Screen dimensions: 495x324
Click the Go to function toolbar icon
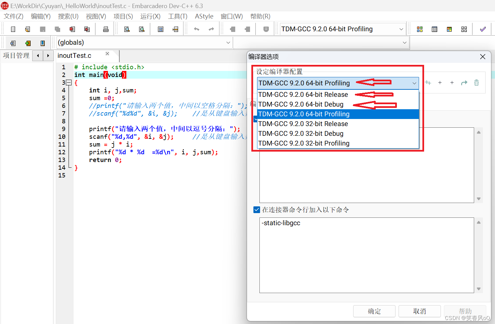pyautogui.click(x=161, y=29)
